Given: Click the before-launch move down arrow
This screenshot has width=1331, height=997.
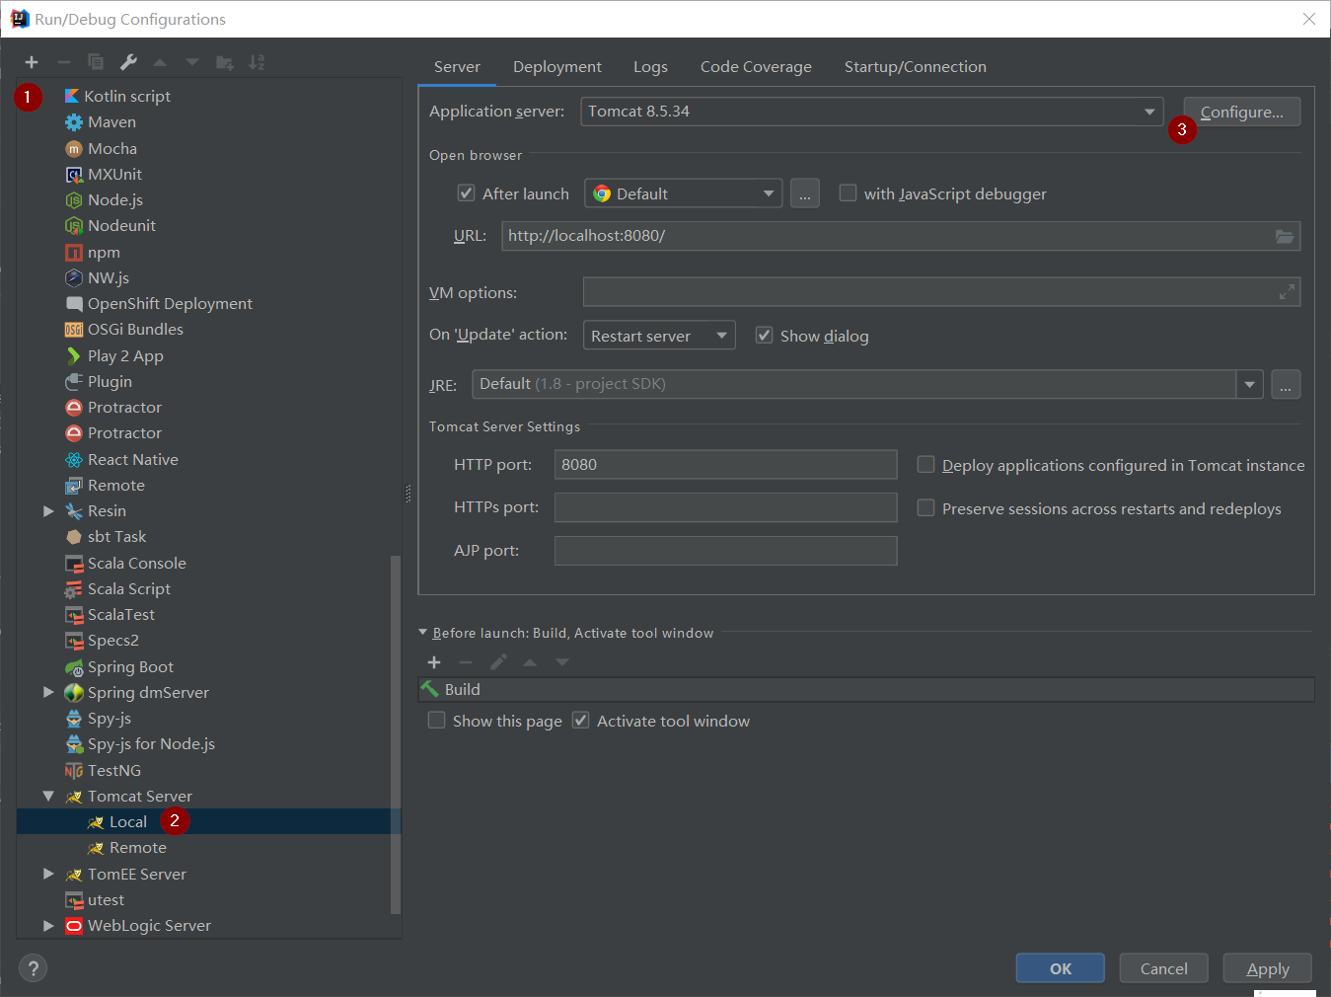Looking at the screenshot, I should tap(562, 662).
